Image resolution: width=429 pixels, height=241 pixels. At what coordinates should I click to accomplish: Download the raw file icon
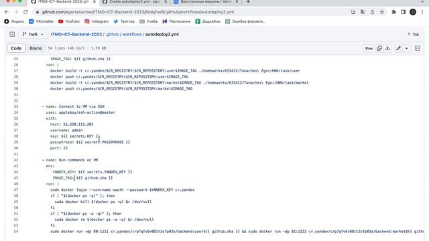coord(387,48)
